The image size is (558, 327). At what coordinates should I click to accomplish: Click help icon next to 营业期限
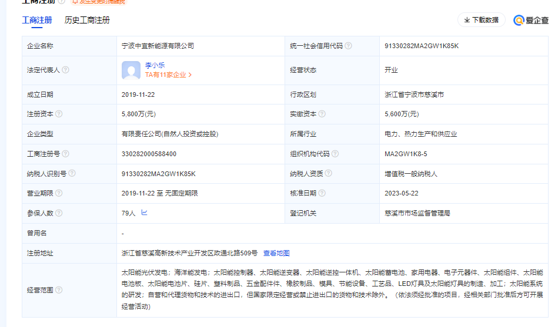tap(59, 193)
